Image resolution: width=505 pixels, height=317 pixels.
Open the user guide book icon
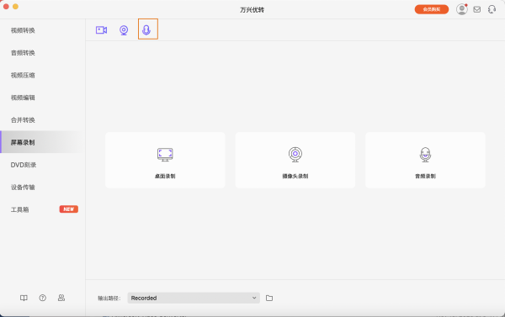24,298
